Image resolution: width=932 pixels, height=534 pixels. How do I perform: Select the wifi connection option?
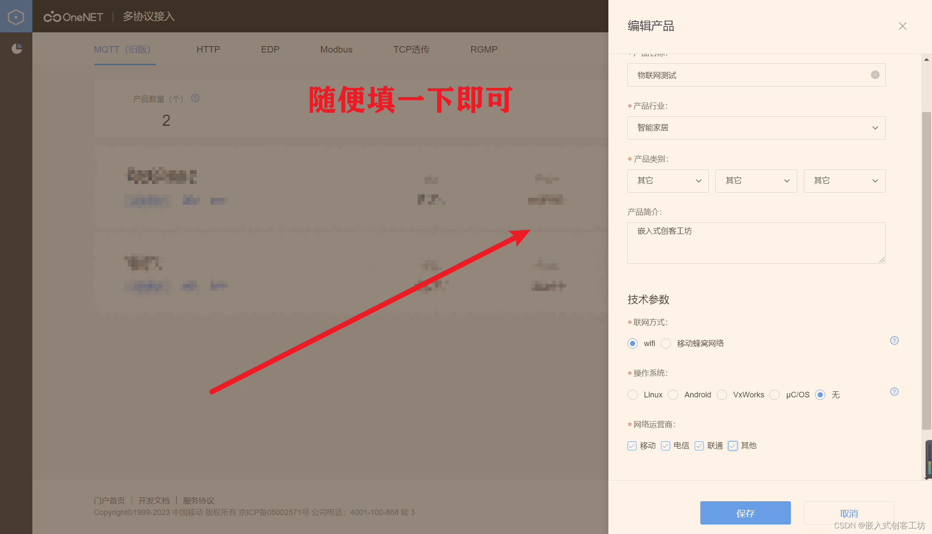tap(632, 344)
